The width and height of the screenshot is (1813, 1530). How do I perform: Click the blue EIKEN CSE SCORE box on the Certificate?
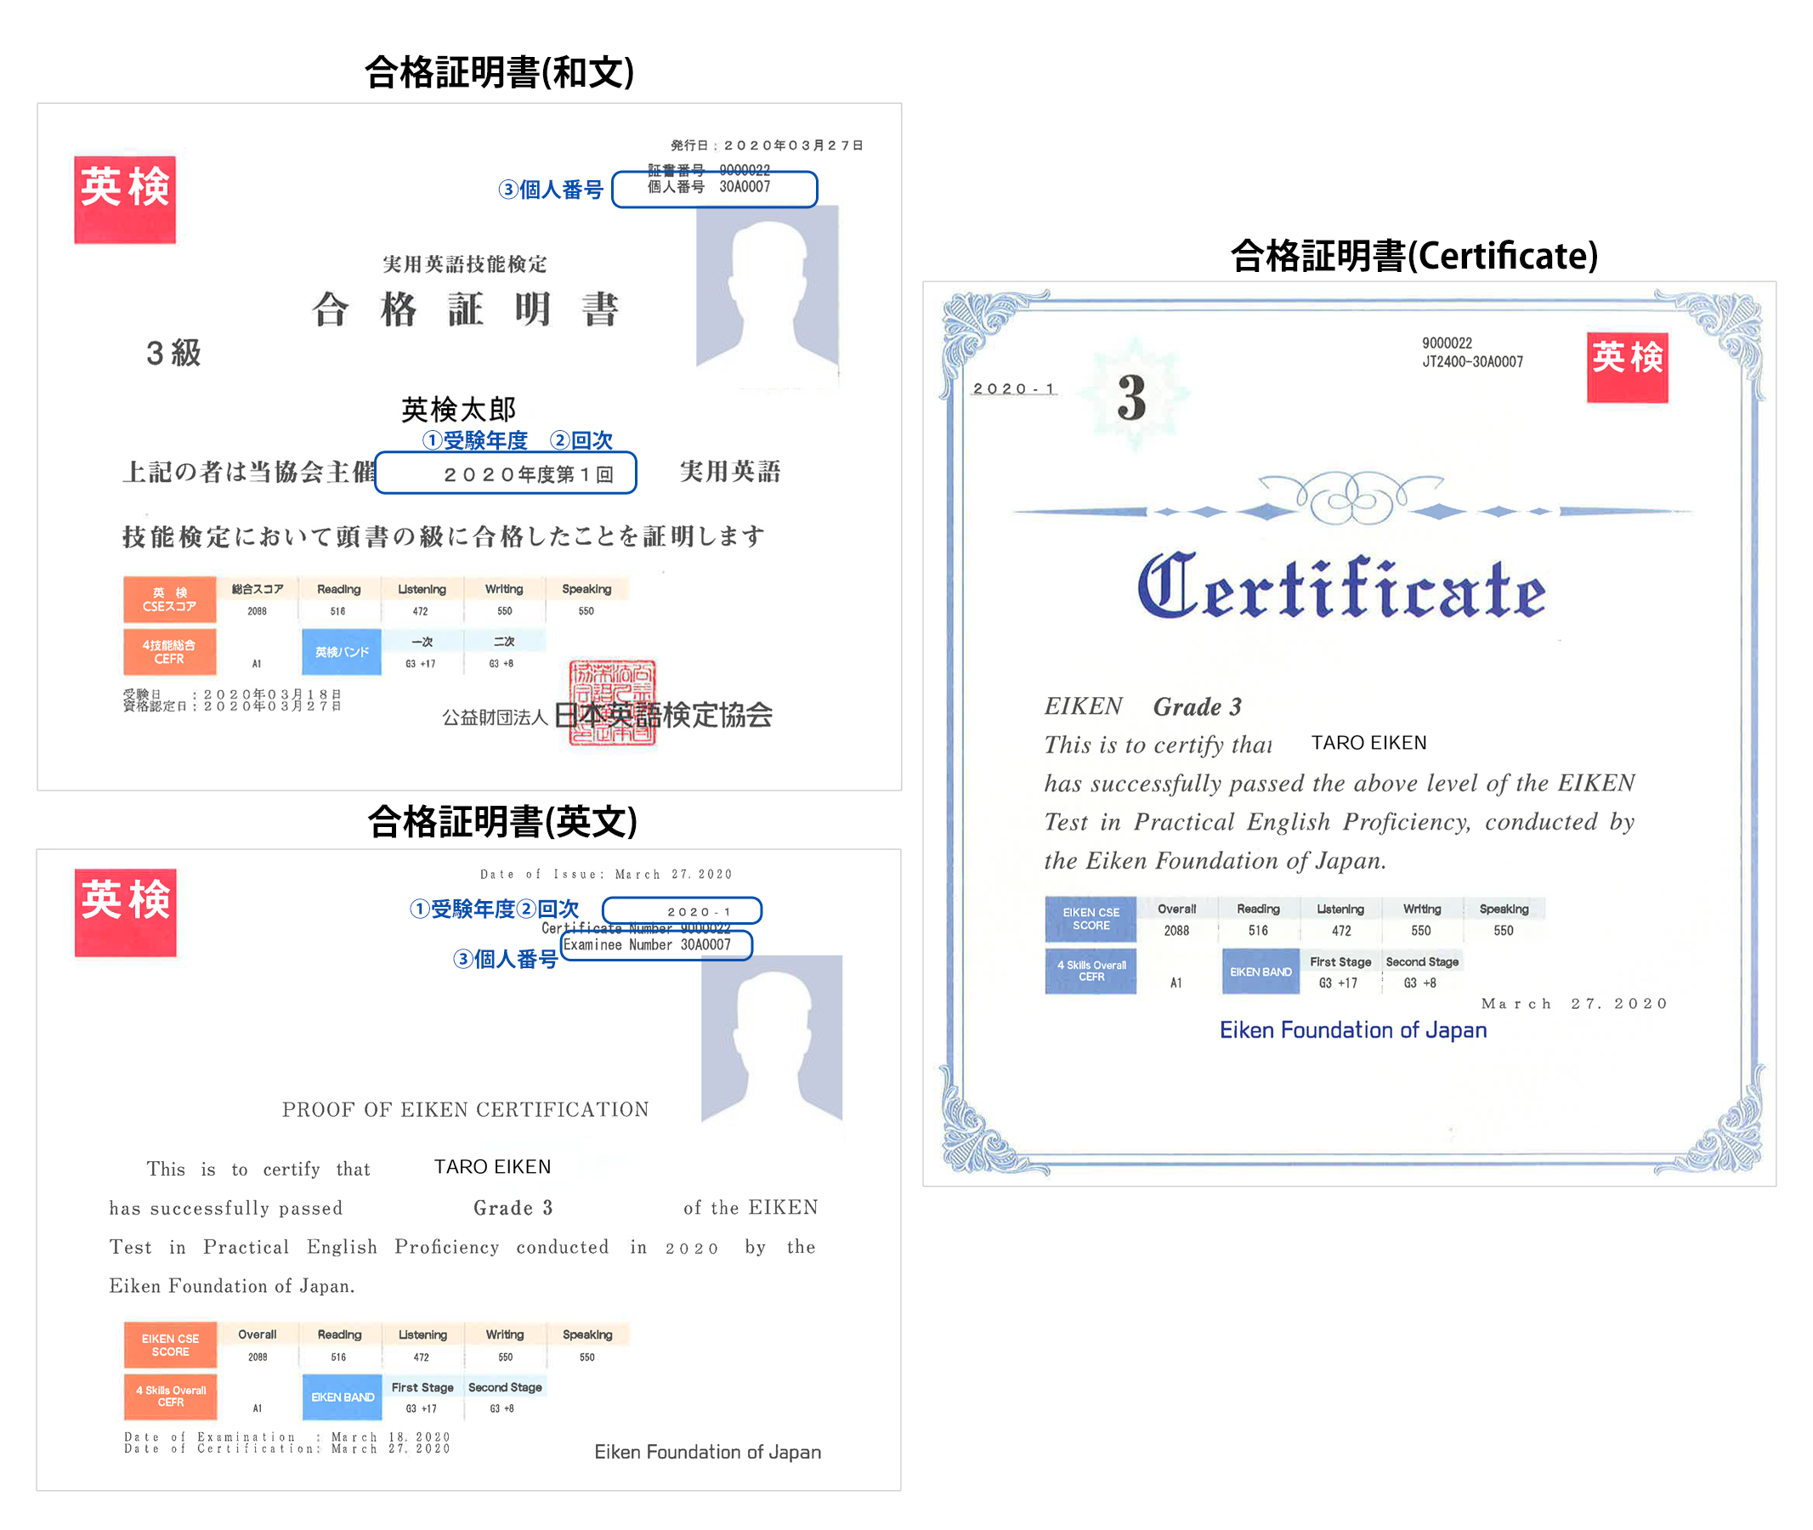tap(1091, 920)
